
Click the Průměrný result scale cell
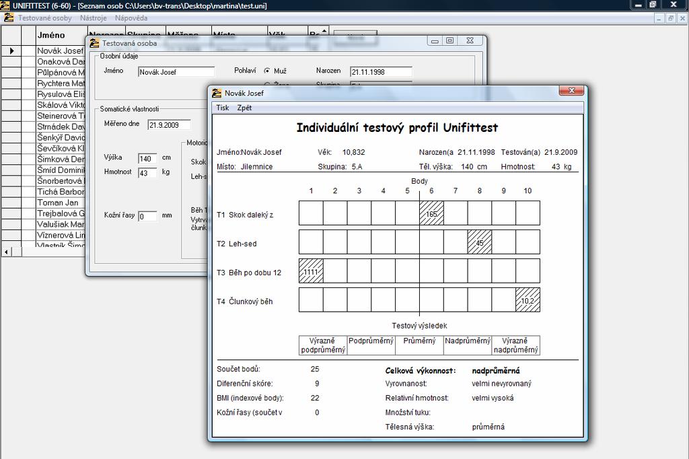(419, 345)
